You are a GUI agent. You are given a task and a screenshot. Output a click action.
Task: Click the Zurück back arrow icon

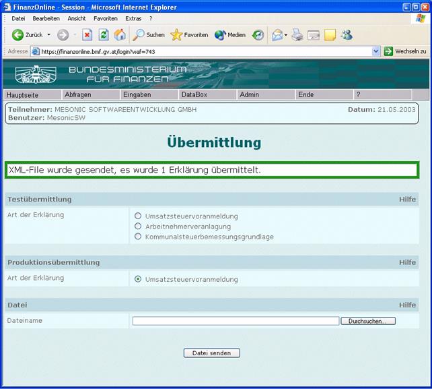17,35
